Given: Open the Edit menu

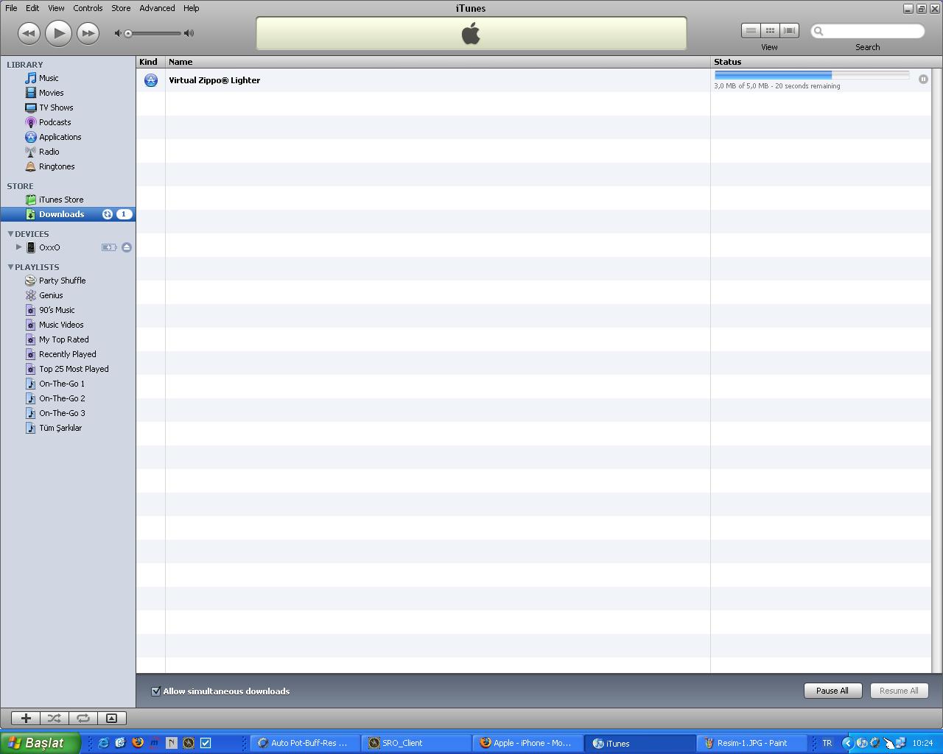Looking at the screenshot, I should pyautogui.click(x=32, y=8).
